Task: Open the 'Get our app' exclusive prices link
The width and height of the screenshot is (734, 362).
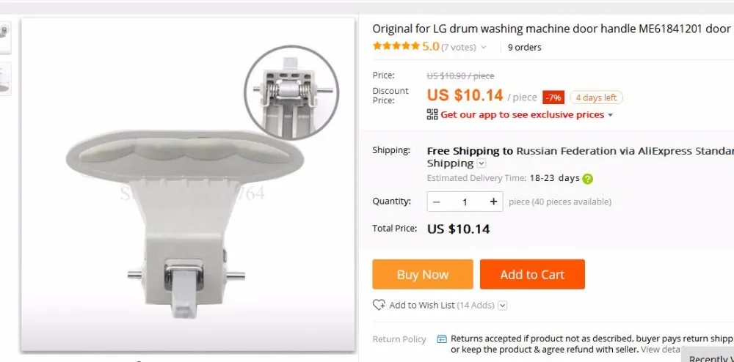Action: tap(522, 114)
